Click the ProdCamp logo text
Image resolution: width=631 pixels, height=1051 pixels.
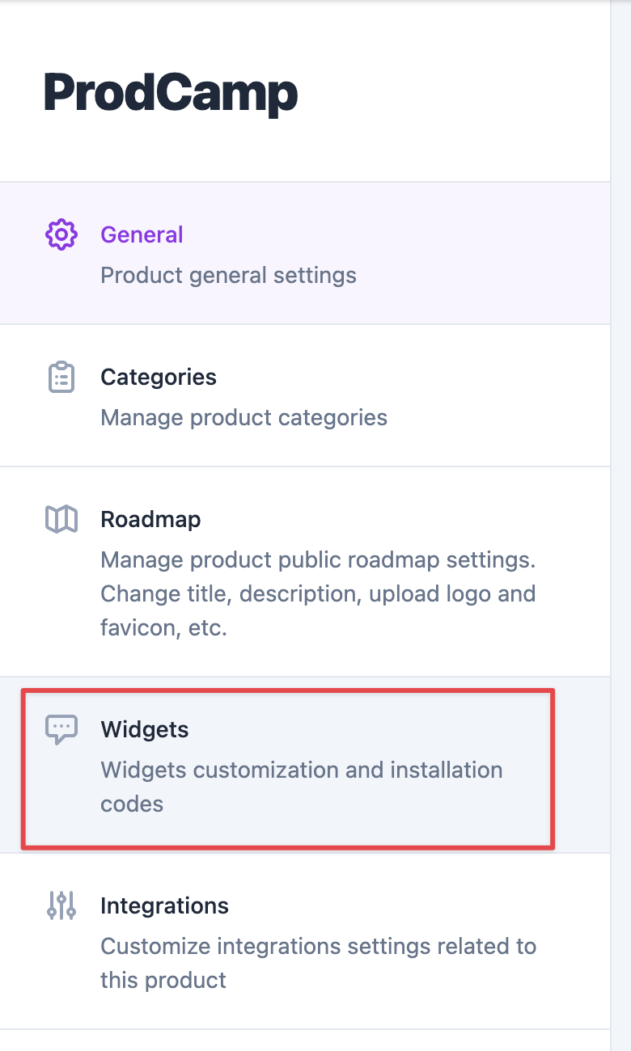click(171, 93)
